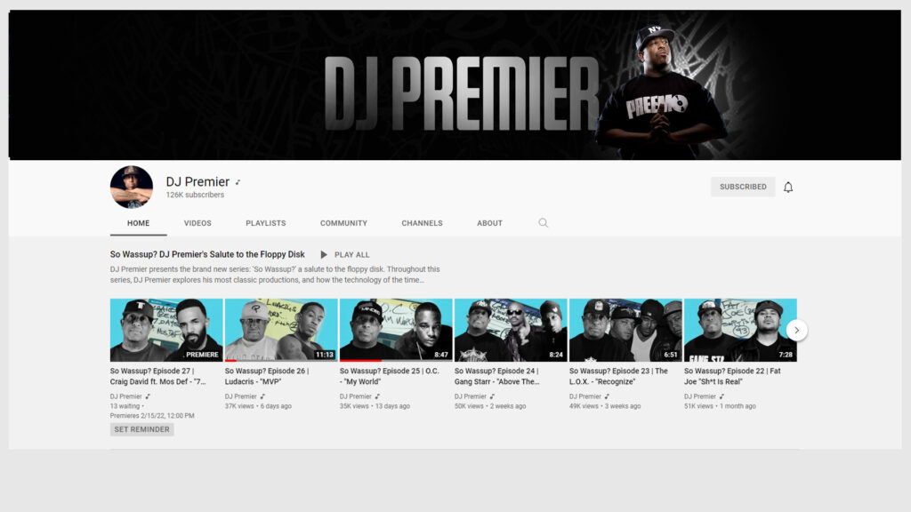Screen dimensions: 911x512
Task: Switch to the Videos tab
Action: (198, 223)
